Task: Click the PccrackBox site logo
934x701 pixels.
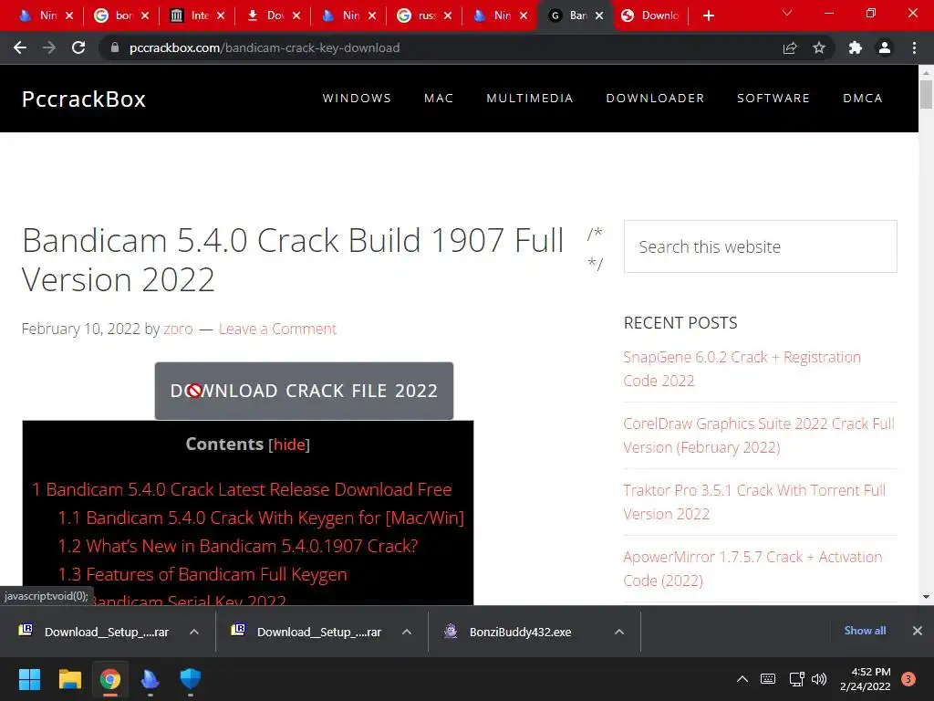Action: (83, 99)
